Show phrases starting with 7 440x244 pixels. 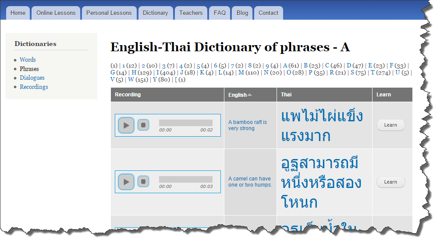pos(232,66)
